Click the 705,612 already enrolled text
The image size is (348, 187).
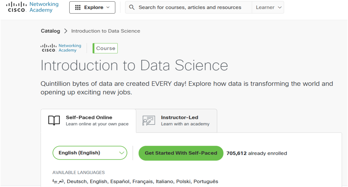pyautogui.click(x=256, y=153)
